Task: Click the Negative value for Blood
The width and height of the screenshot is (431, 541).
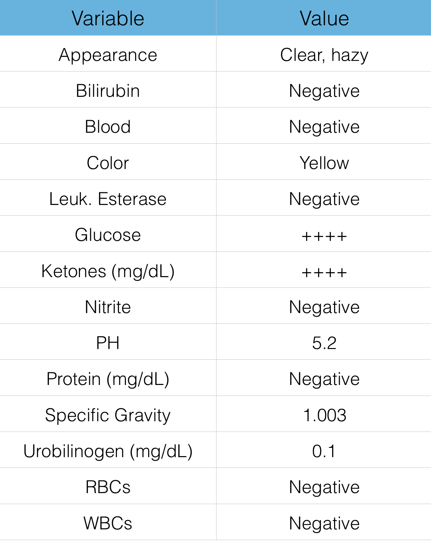Action: pos(324,127)
